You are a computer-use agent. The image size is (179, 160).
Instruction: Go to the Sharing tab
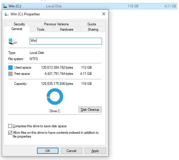tap(93, 29)
